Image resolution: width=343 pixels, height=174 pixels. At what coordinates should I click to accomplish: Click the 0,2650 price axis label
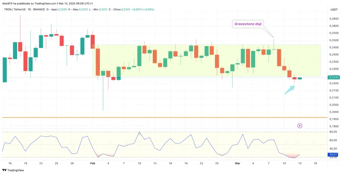tap(333, 19)
